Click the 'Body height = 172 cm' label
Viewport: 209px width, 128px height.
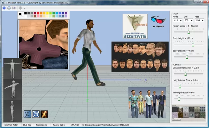tap(183, 38)
